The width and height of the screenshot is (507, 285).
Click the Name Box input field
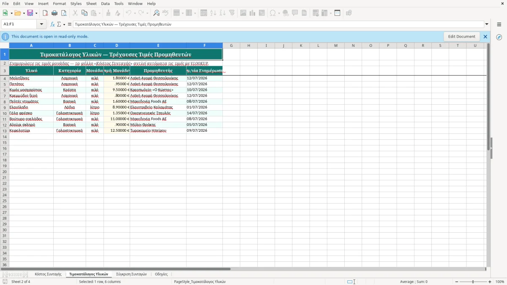click(x=19, y=24)
